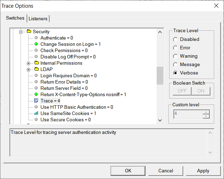The width and height of the screenshot is (224, 179).
Task: Click the gray dot beside Login Requires Domain
Action: (x=36, y=76)
